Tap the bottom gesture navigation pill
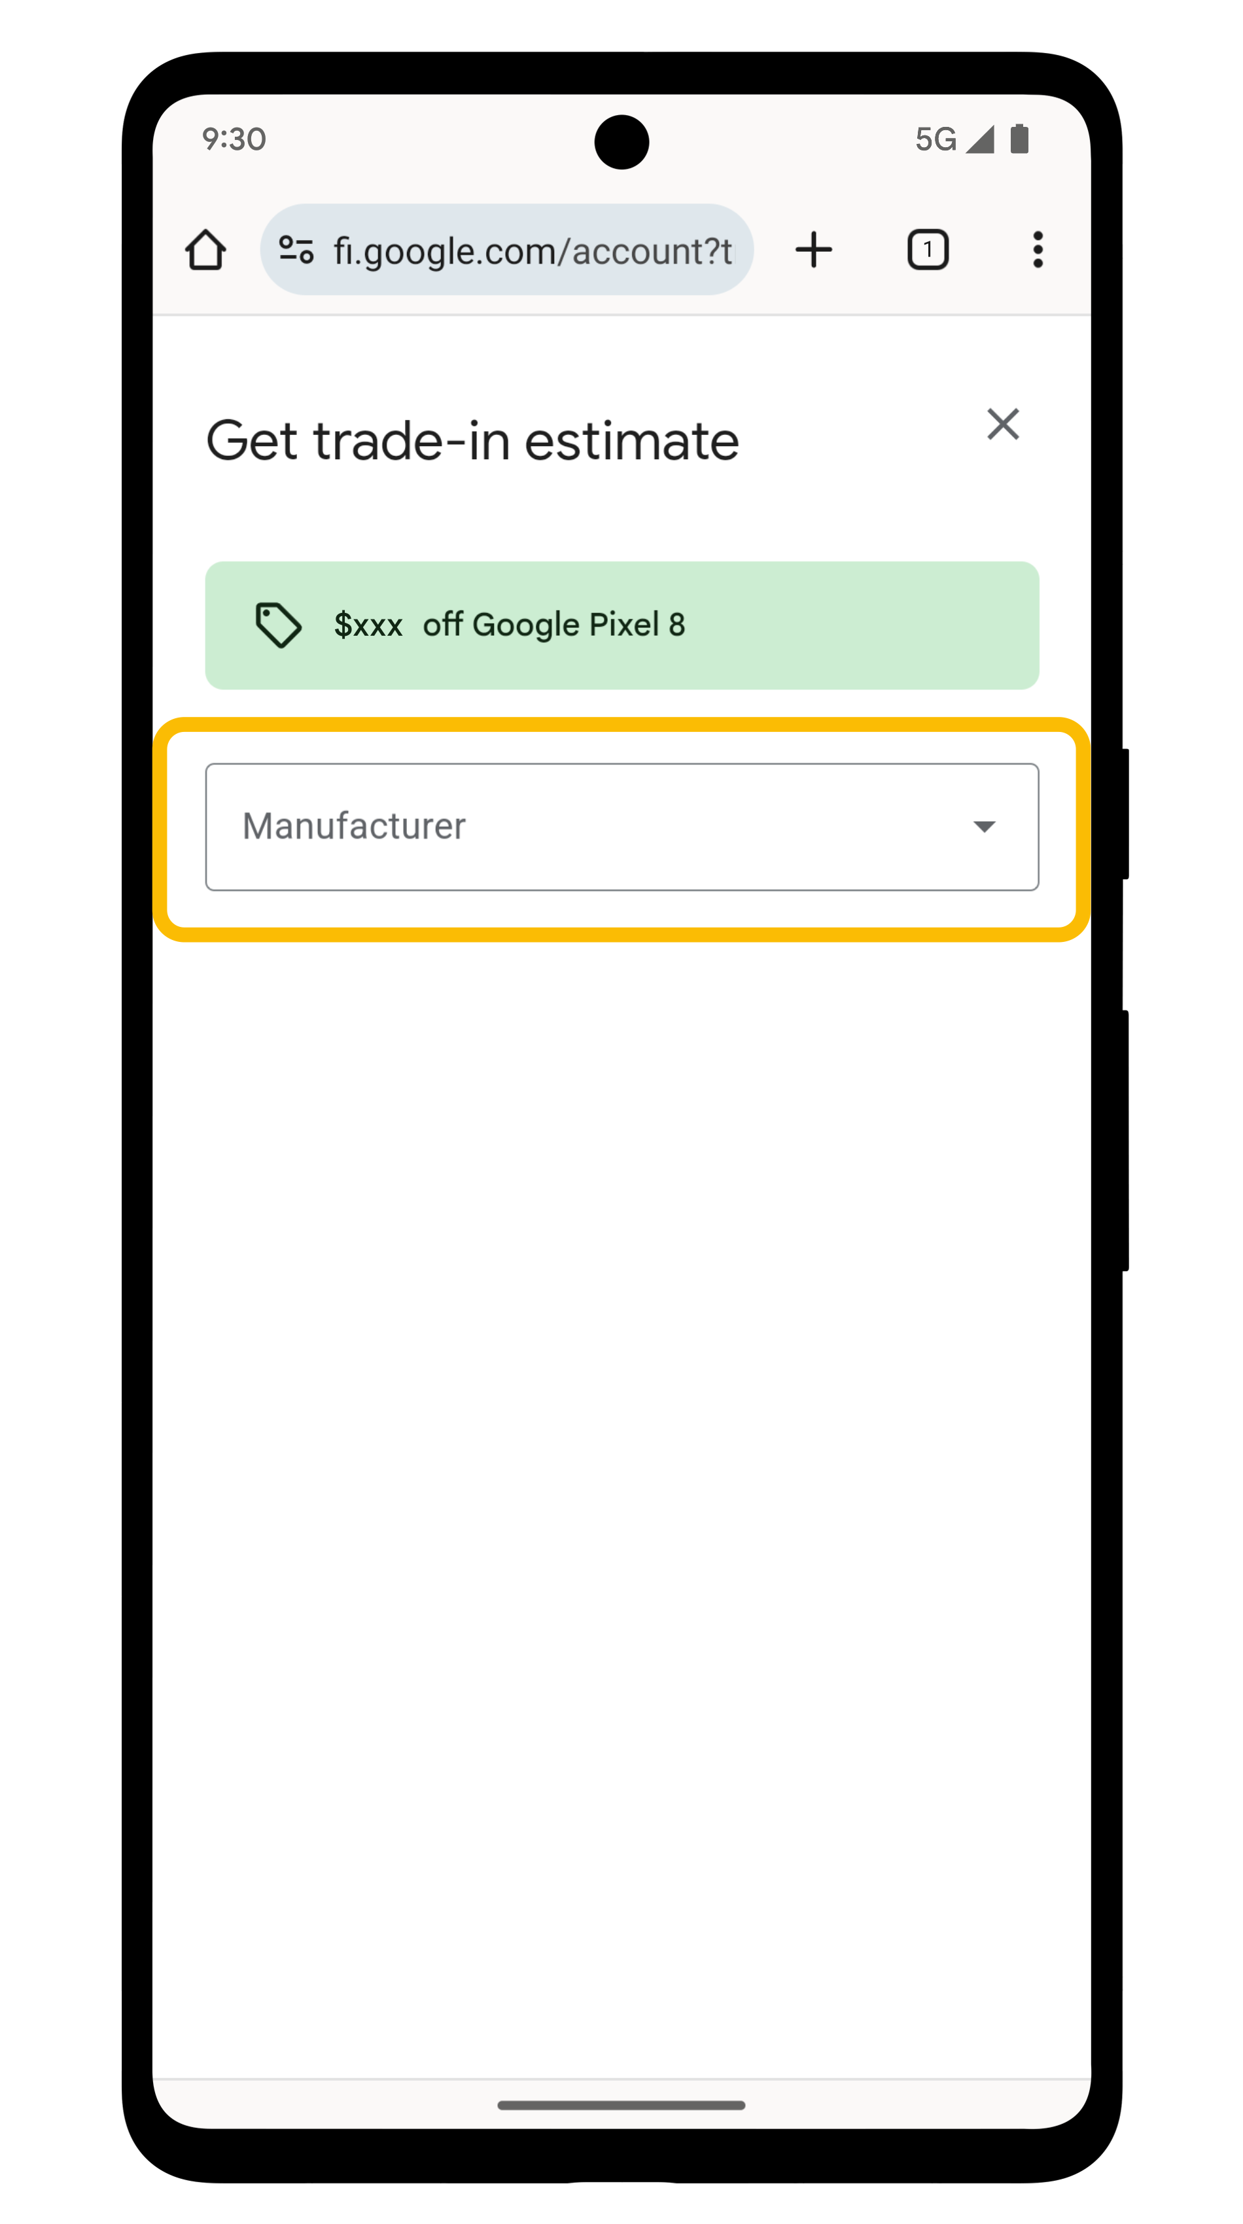The width and height of the screenshot is (1243, 2224). coord(621,2105)
